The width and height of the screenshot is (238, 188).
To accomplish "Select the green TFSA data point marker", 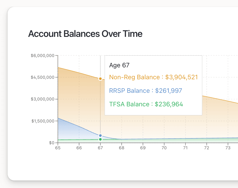I will 100,139.
